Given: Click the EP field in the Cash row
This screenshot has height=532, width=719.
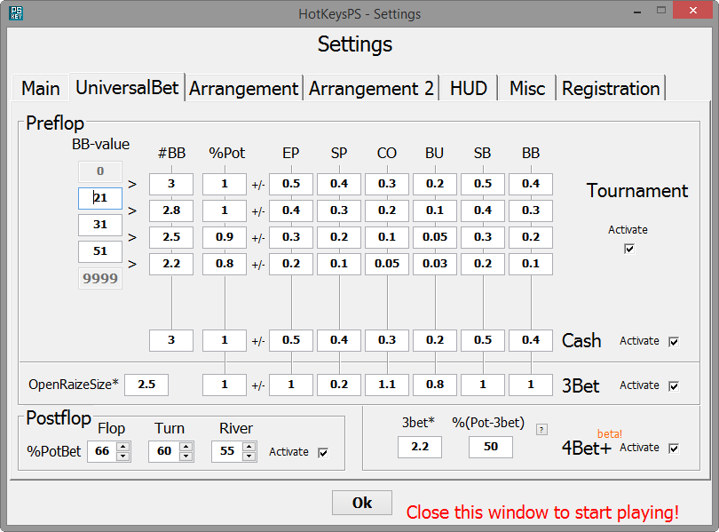Looking at the screenshot, I should [291, 340].
